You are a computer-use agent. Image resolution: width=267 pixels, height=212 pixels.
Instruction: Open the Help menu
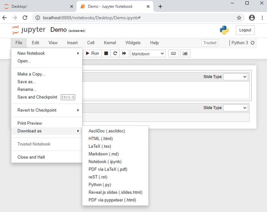[x=154, y=43]
